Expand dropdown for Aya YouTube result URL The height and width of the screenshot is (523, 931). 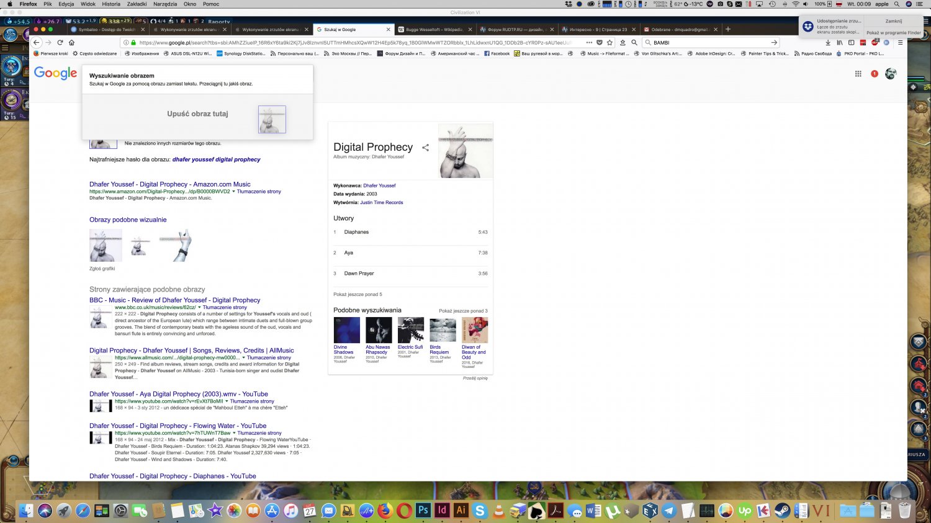click(227, 401)
